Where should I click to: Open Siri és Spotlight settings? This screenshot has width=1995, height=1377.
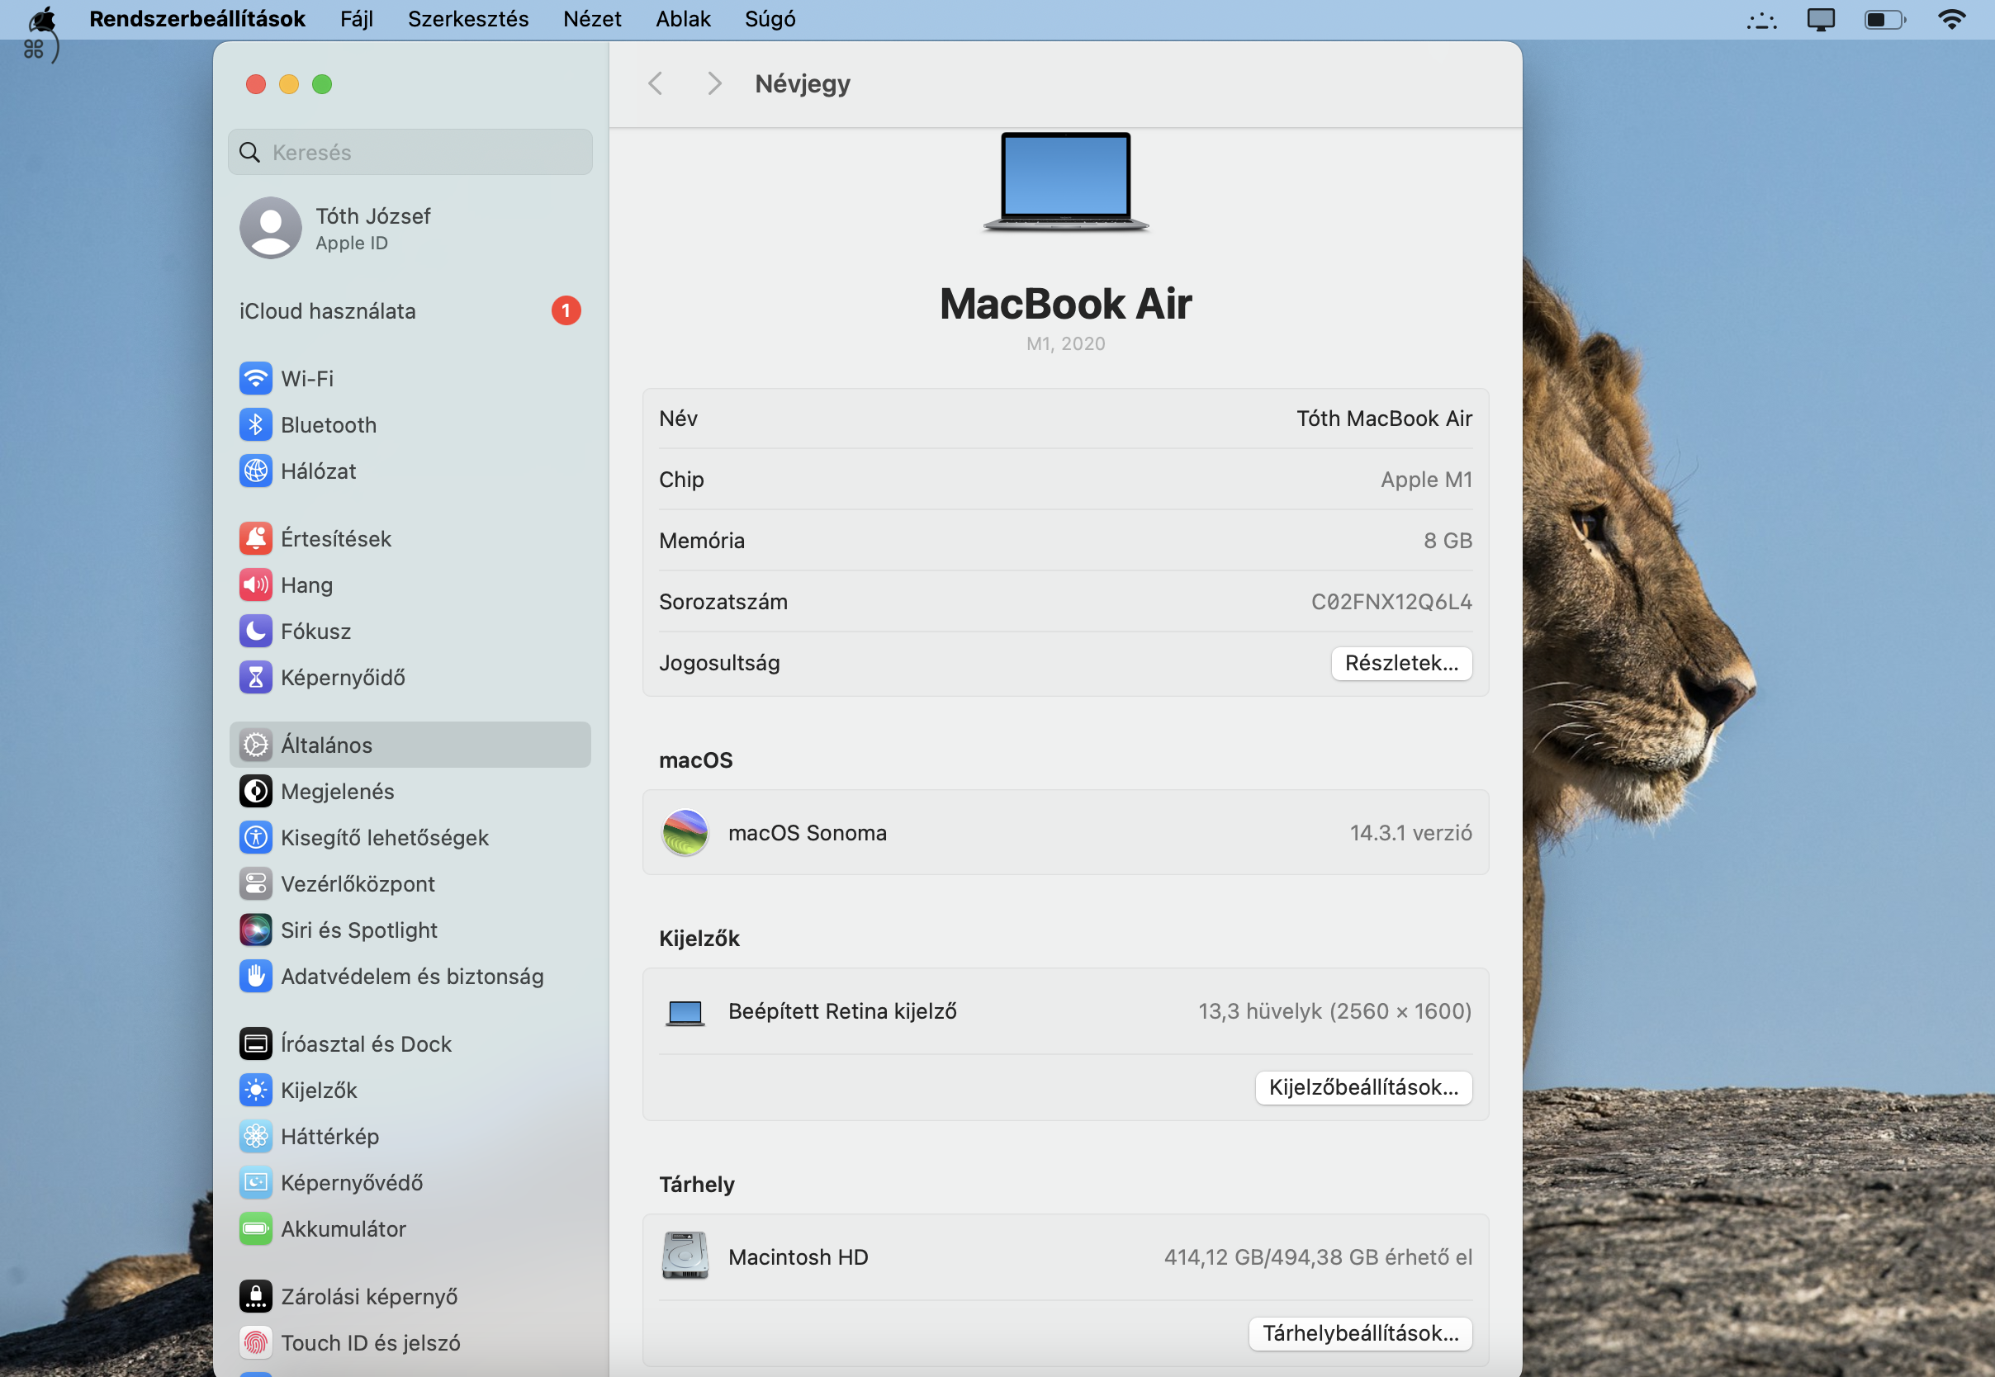(410, 930)
